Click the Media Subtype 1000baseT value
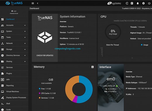152x111 pixels. point(143,83)
